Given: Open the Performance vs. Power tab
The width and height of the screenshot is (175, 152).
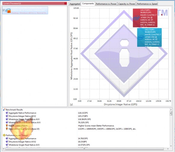Looking at the screenshot, I should tap(106, 4).
